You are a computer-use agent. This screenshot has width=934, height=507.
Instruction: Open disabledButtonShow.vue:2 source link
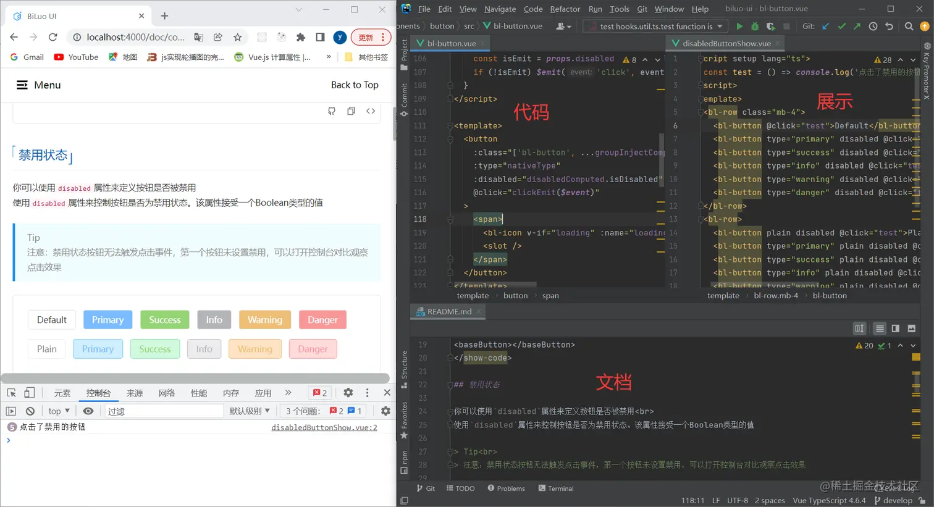click(x=324, y=427)
